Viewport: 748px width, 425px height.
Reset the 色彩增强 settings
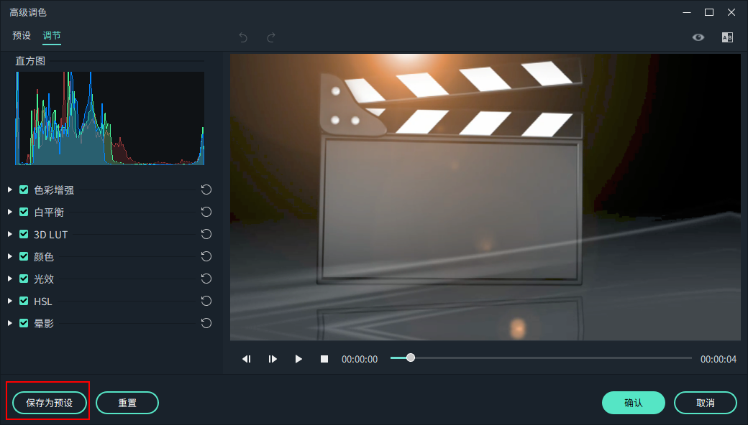[x=206, y=190]
